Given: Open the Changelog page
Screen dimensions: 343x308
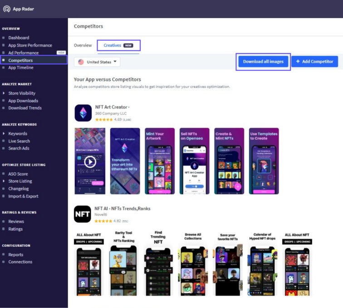Looking at the screenshot, I should [x=18, y=189].
